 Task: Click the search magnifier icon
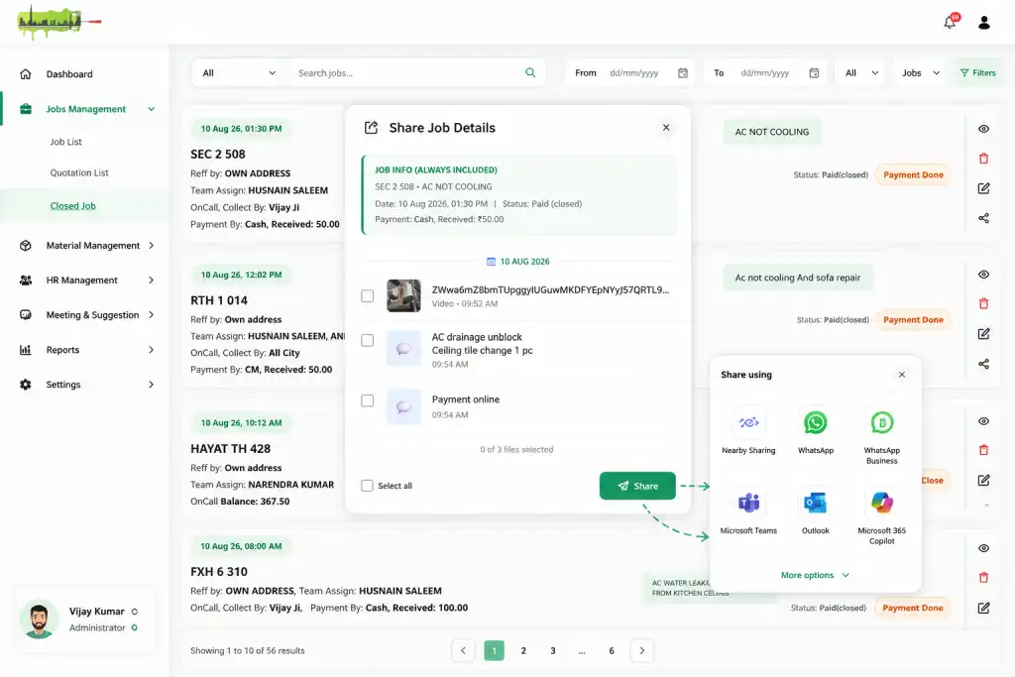point(530,72)
